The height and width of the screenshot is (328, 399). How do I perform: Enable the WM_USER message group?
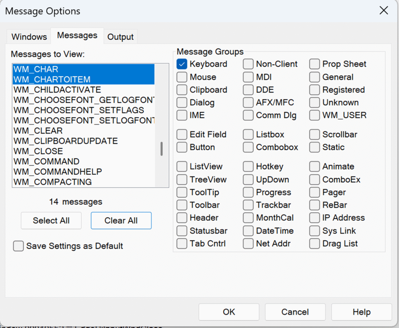[314, 115]
